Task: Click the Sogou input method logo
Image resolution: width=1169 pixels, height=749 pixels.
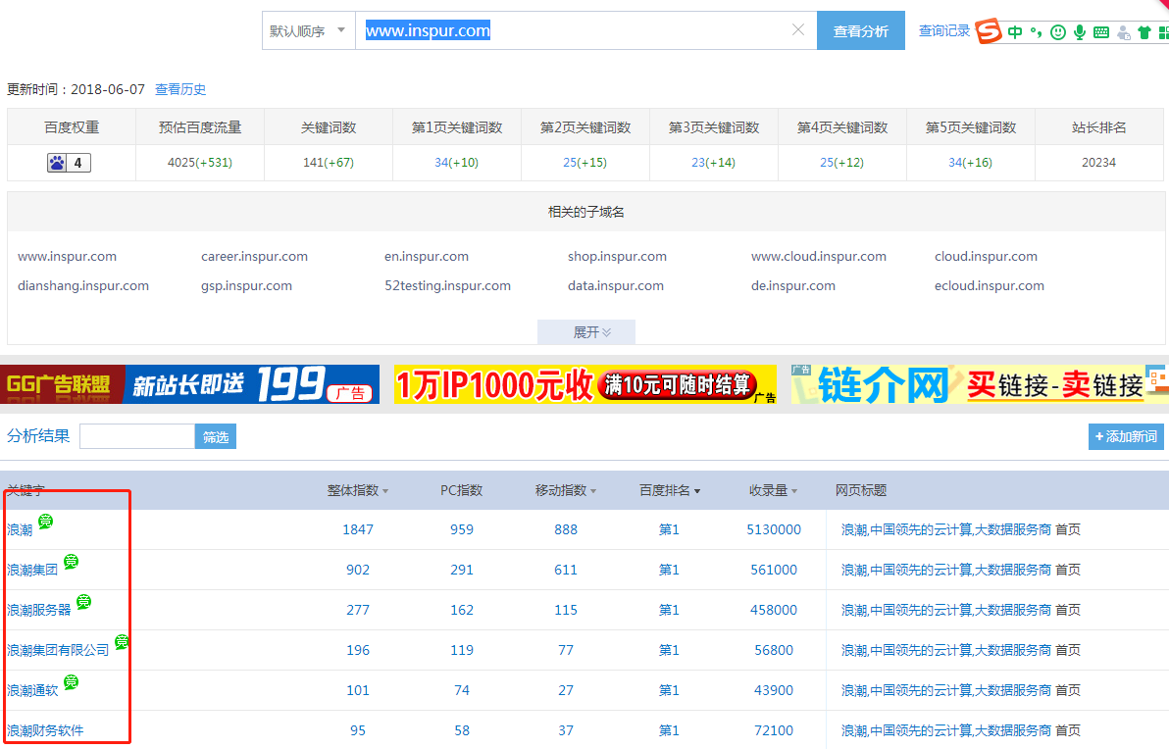Action: [x=989, y=31]
